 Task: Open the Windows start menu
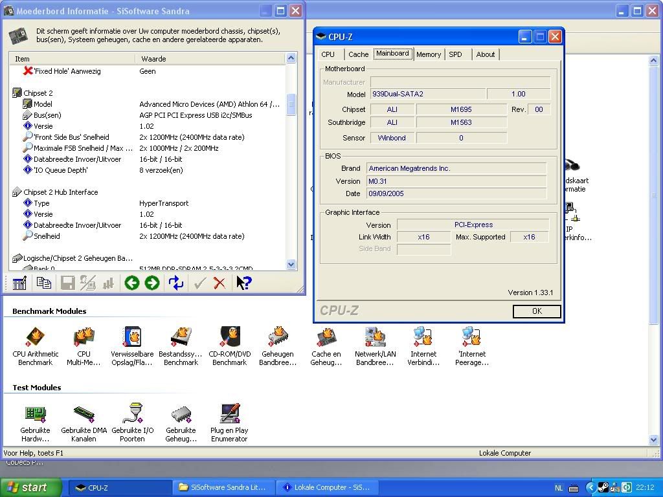pyautogui.click(x=30, y=487)
